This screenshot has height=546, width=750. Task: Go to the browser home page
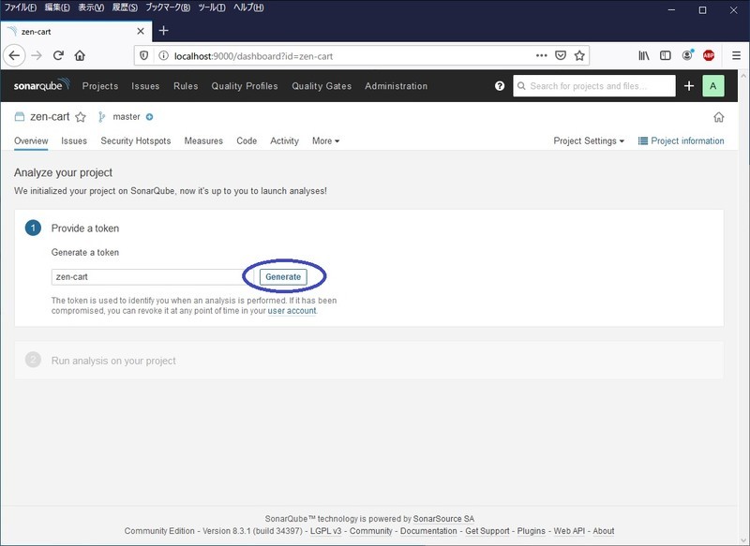[x=80, y=56]
